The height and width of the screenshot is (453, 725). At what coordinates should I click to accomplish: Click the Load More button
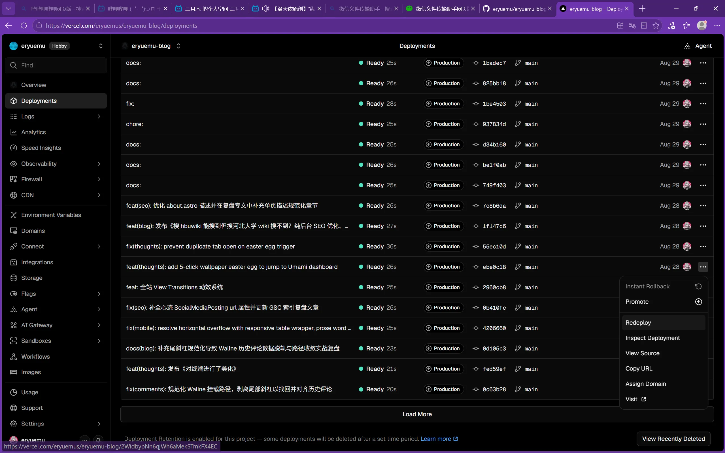(417, 414)
